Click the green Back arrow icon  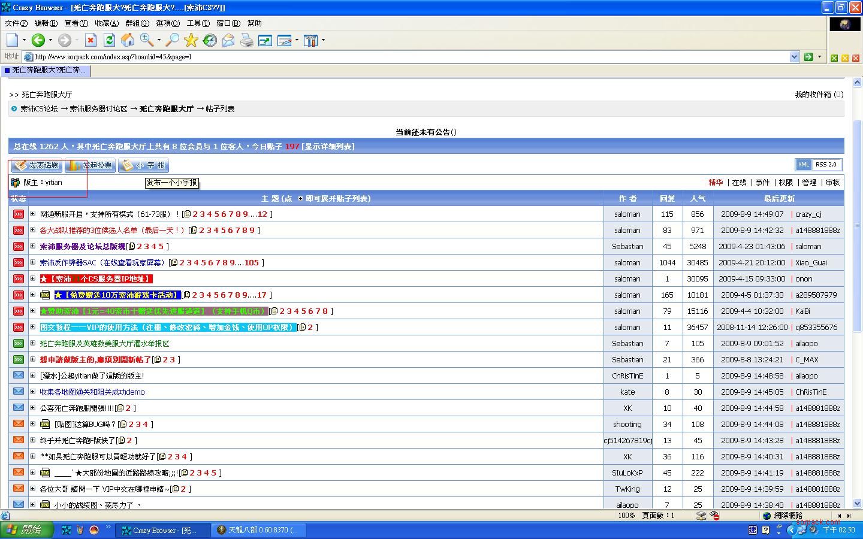point(38,40)
